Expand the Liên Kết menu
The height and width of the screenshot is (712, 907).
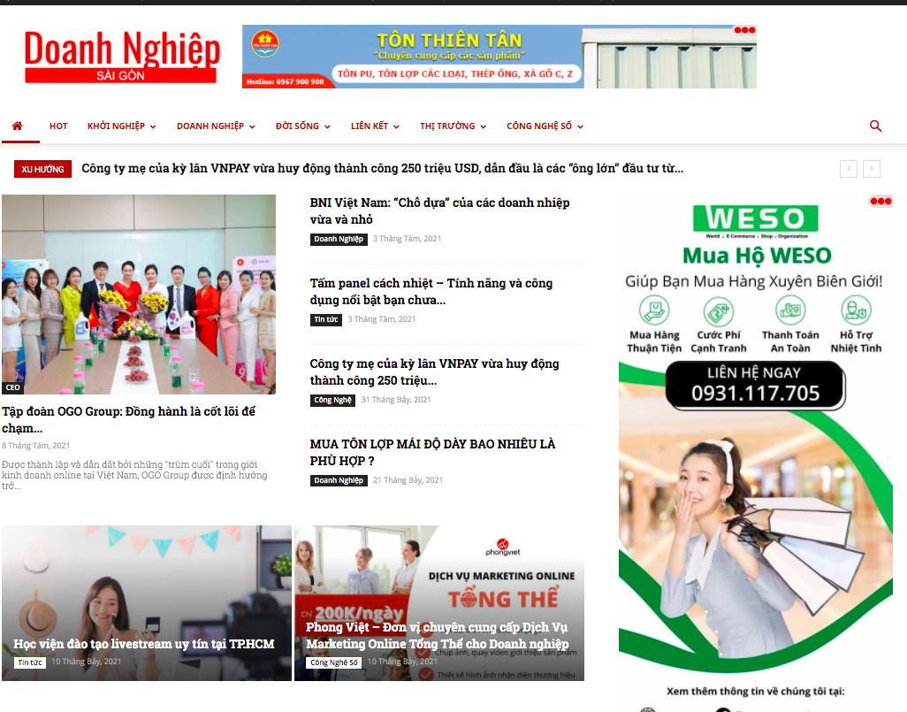click(x=375, y=126)
